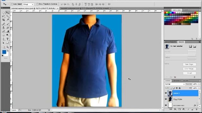
Task: Add a pixel mask in Masks panel
Action: click(191, 46)
